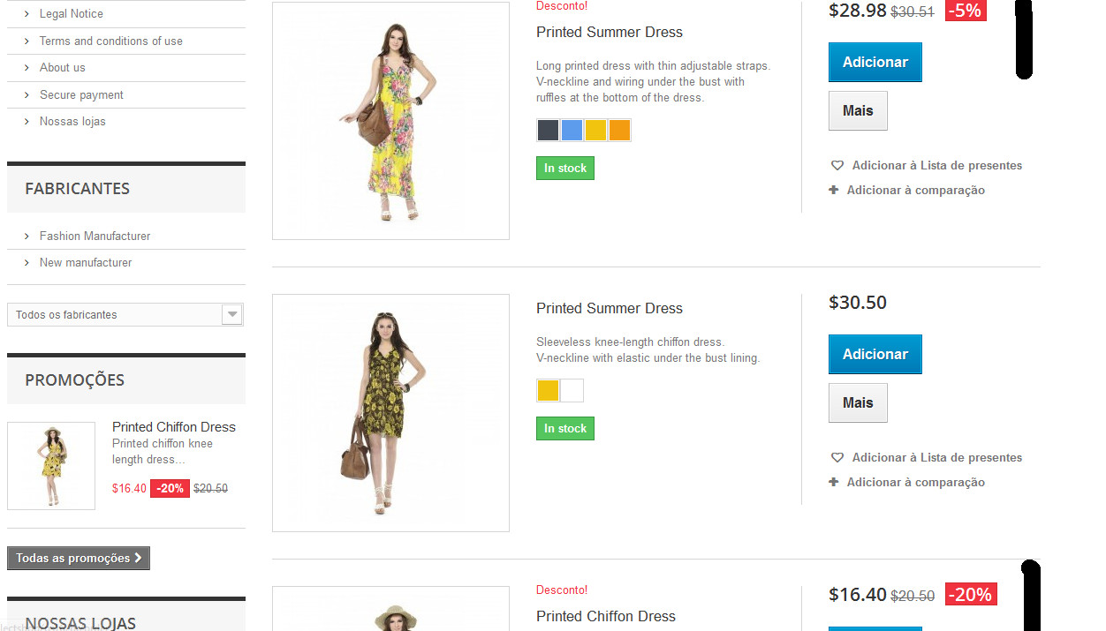Screen dimensions: 1106x631
Task: Select Fashion Manufacturer link
Action: [95, 237]
